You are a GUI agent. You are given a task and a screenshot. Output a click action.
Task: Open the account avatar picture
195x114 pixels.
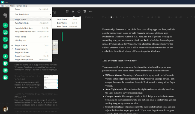coord(5,109)
